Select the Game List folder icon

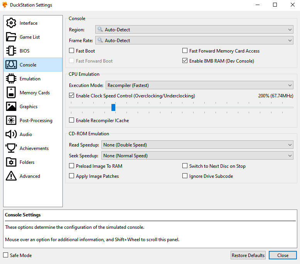(11, 37)
